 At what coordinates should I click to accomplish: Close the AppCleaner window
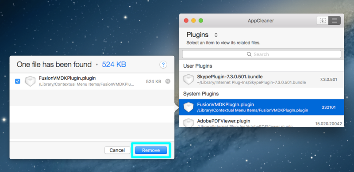point(186,20)
